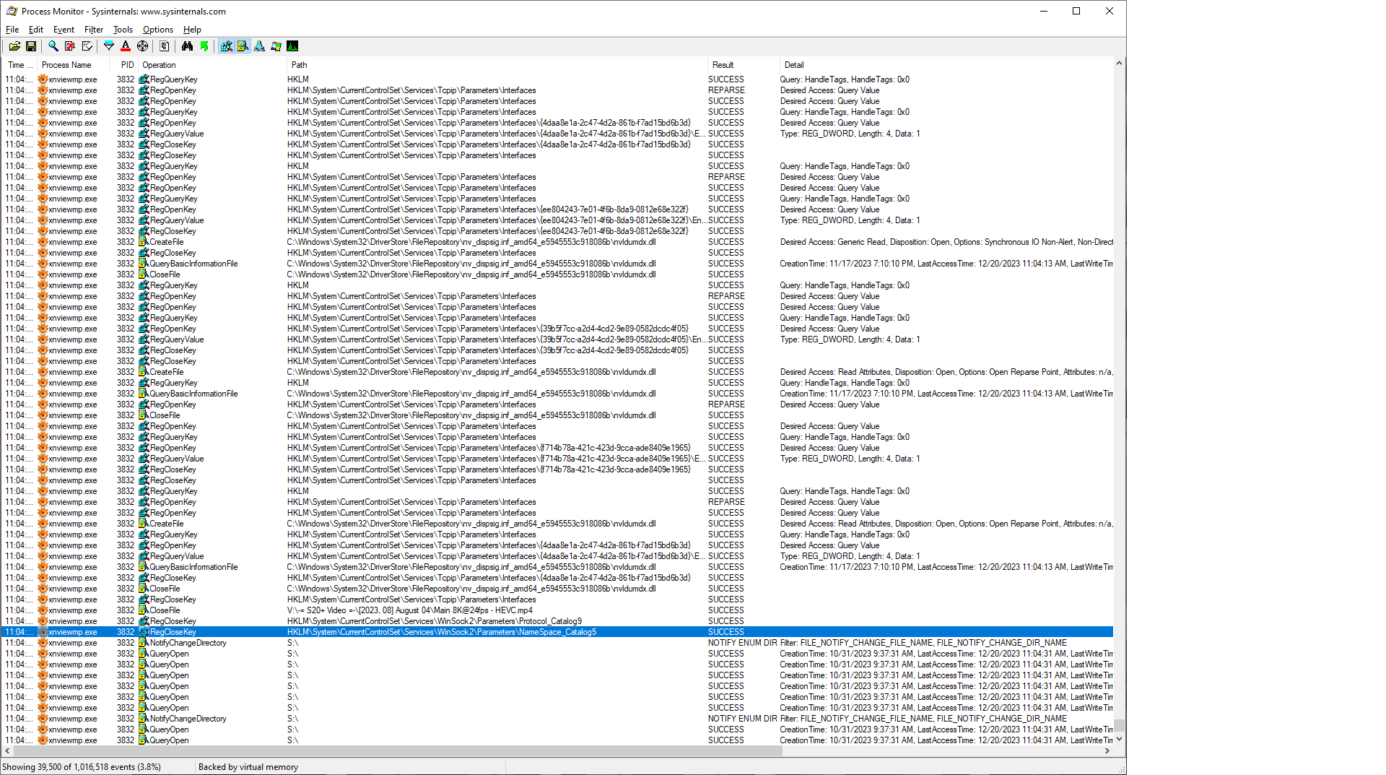This screenshot has width=1386, height=775.
Task: Save events using the floppy disk icon
Action: coord(31,46)
